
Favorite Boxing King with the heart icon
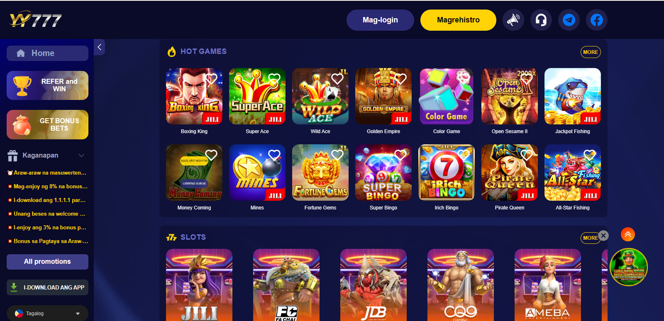pyautogui.click(x=211, y=78)
